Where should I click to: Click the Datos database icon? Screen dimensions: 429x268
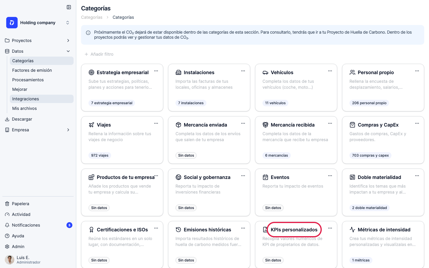pos(7,51)
